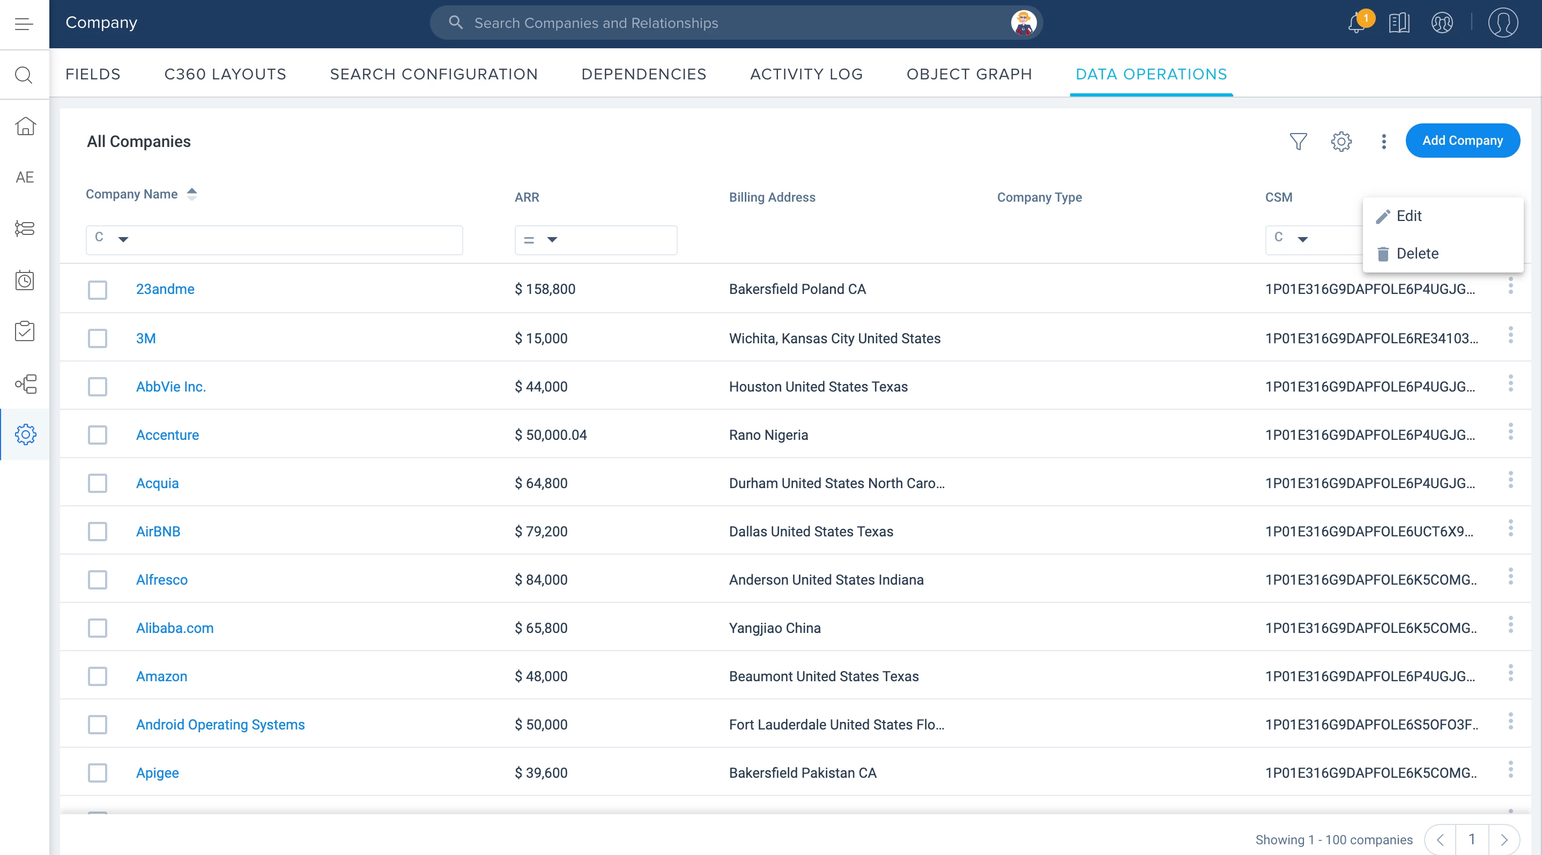Open the list settings gear icon
This screenshot has width=1542, height=855.
coord(1341,141)
